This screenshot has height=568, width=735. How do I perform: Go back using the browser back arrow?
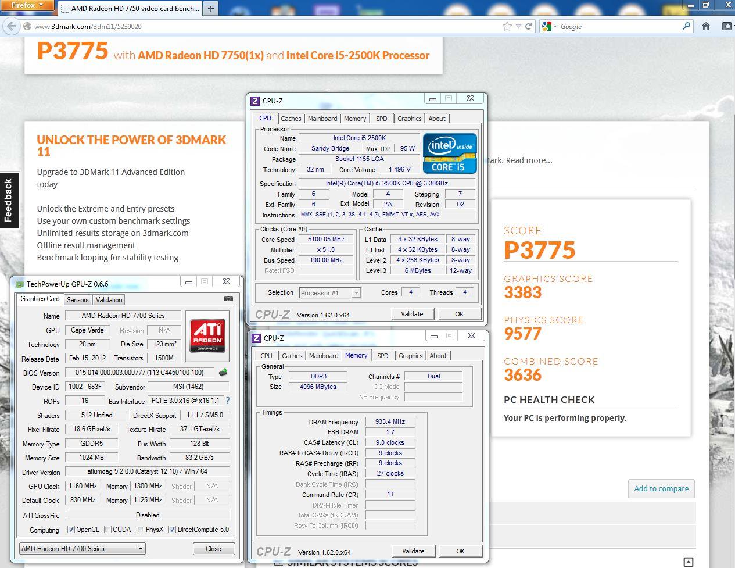point(11,26)
